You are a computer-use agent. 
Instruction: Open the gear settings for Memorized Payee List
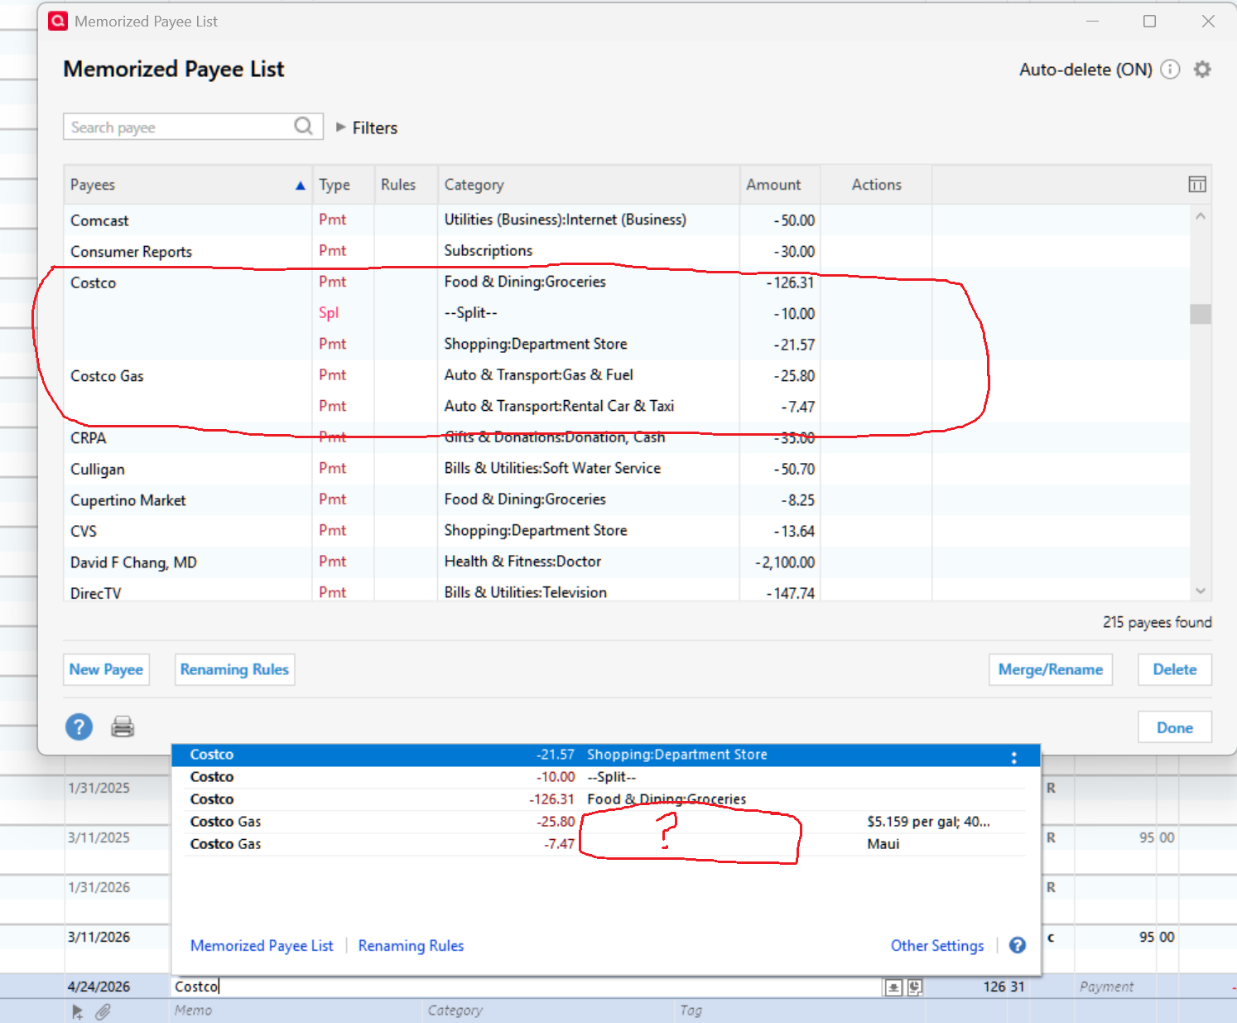1202,70
